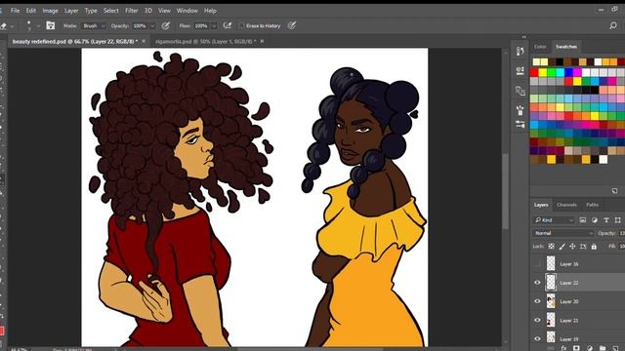This screenshot has width=625, height=351.
Task: Pick the yellow swatch in RGB row
Action: pyautogui.click(x=543, y=72)
